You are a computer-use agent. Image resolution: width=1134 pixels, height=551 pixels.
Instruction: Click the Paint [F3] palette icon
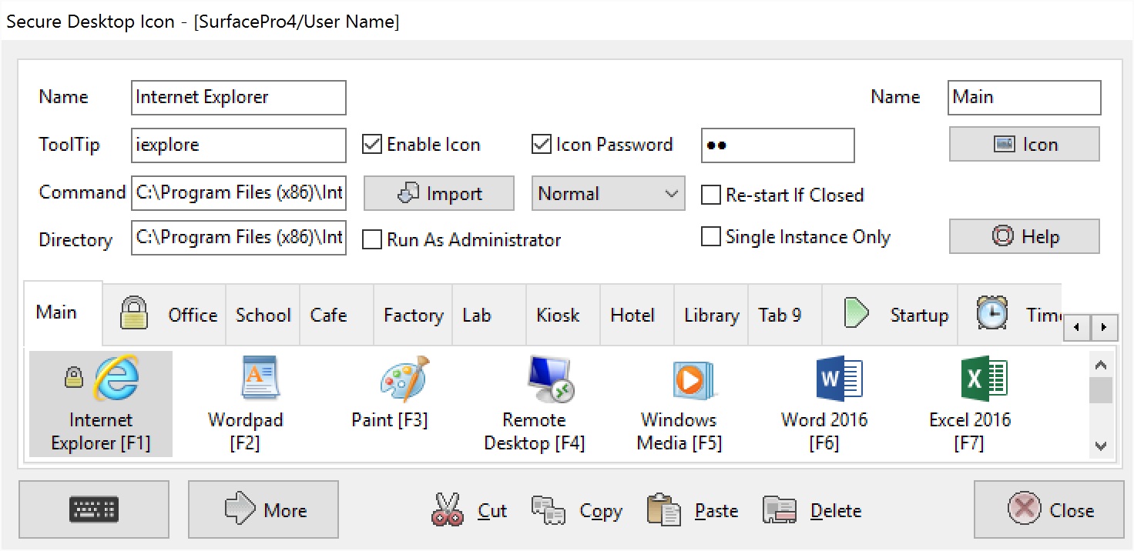pyautogui.click(x=404, y=379)
